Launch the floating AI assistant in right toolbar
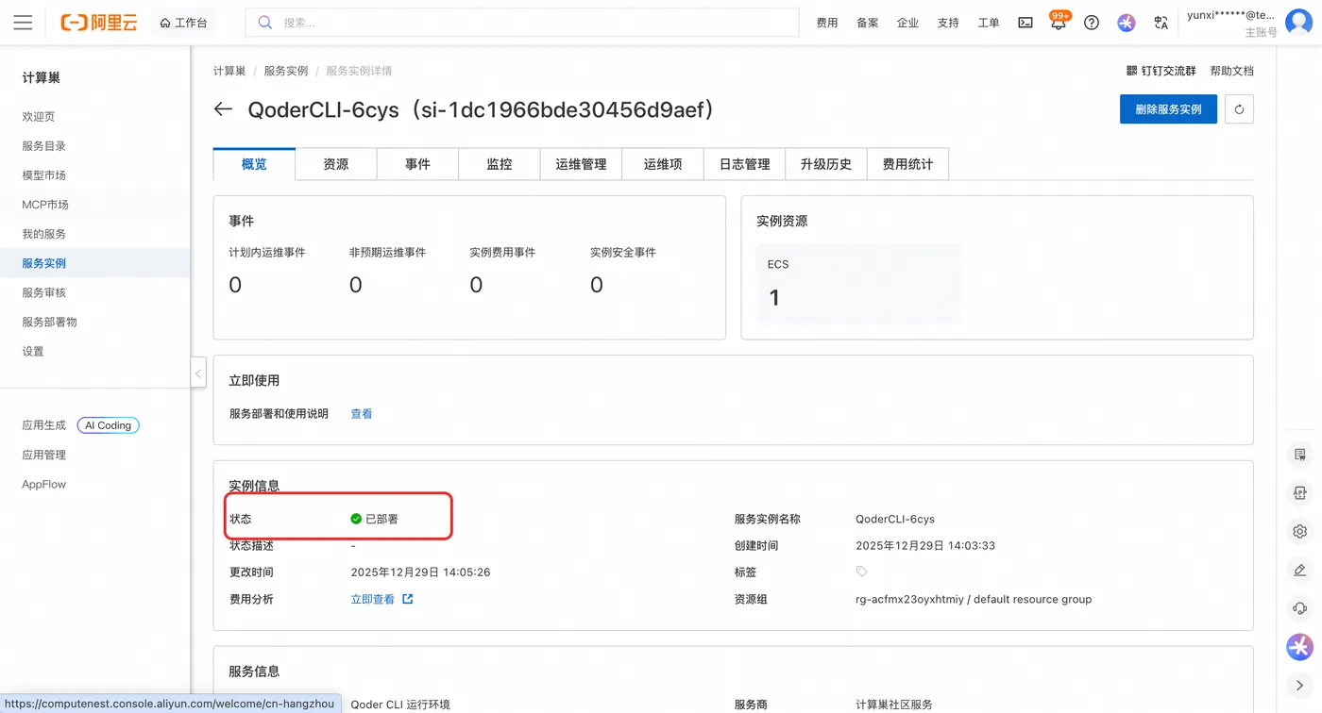This screenshot has height=713, width=1322. coord(1299,647)
